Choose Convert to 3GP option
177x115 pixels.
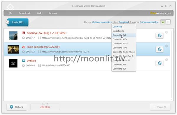[119, 69]
